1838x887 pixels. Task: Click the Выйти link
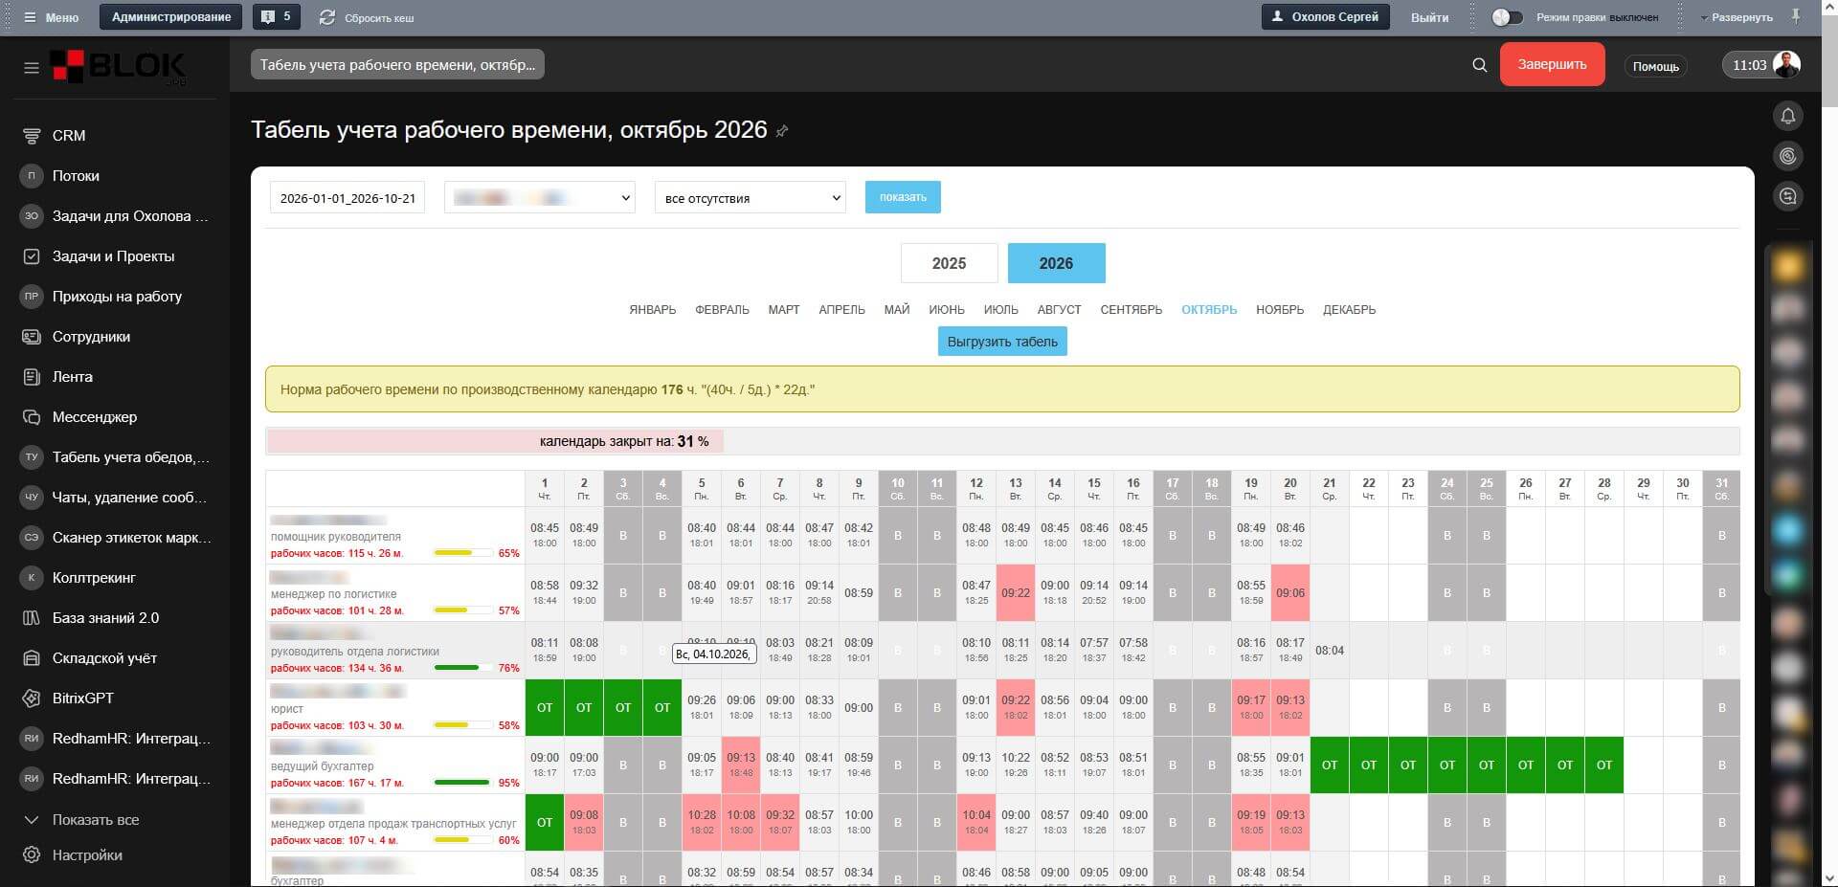point(1429,17)
